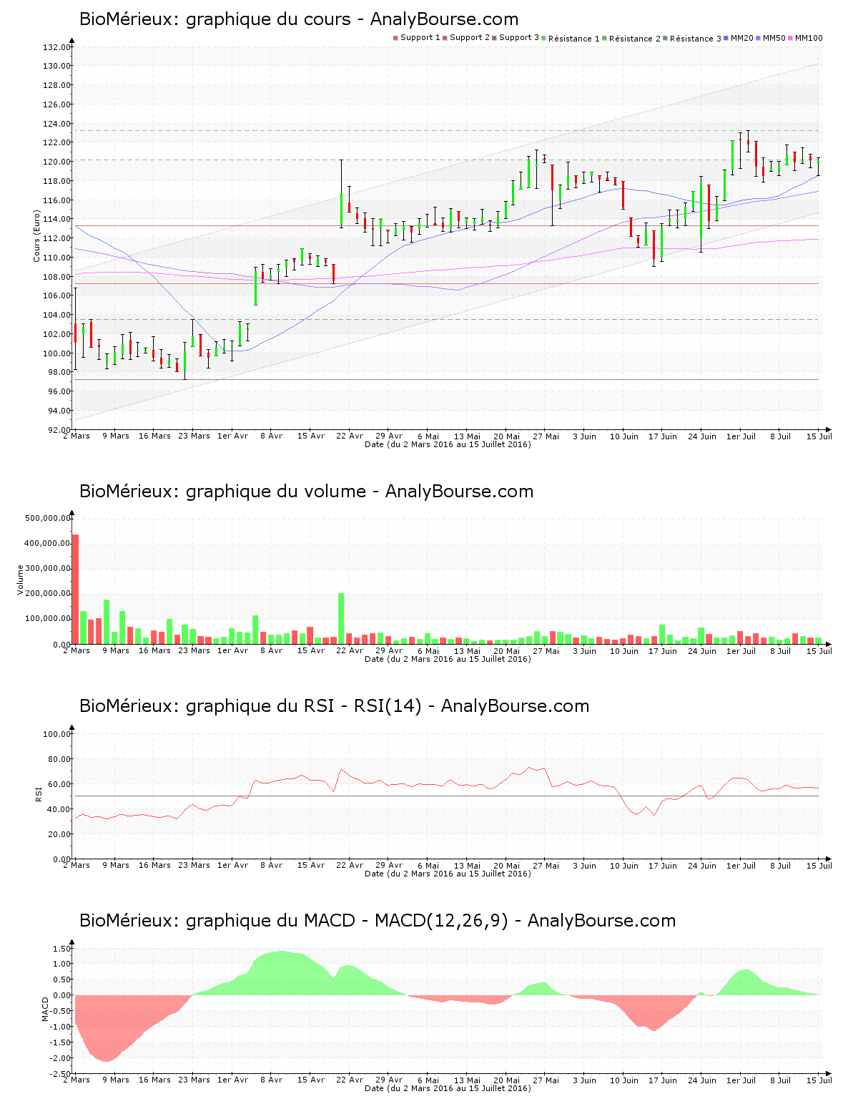Select the 'Support 2' legend label
This screenshot has height=1109, width=858.
pos(470,38)
